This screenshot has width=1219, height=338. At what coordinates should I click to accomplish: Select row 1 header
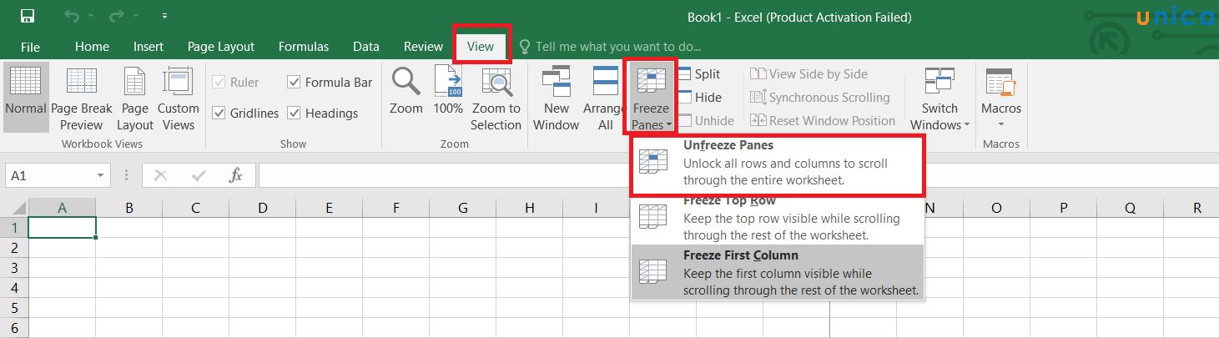pos(14,227)
